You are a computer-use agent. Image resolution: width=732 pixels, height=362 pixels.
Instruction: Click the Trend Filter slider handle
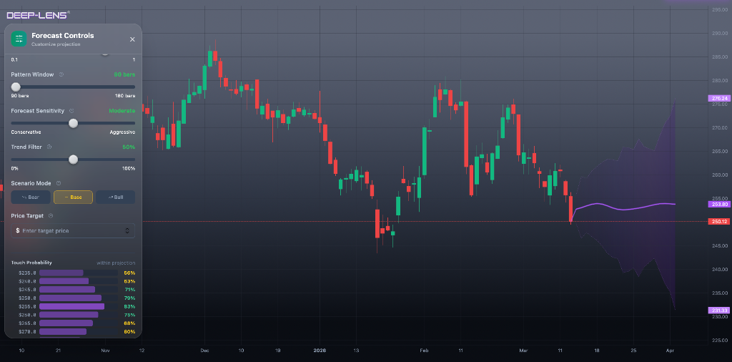[74, 160]
